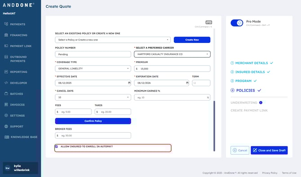Image resolution: width=301 pixels, height=177 pixels.
Task: Click the Support globe icon
Action: coord(6,126)
